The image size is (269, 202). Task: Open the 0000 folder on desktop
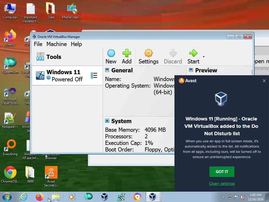pos(30,174)
